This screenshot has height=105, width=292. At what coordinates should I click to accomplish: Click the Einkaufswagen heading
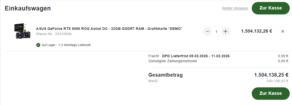click(x=28, y=8)
